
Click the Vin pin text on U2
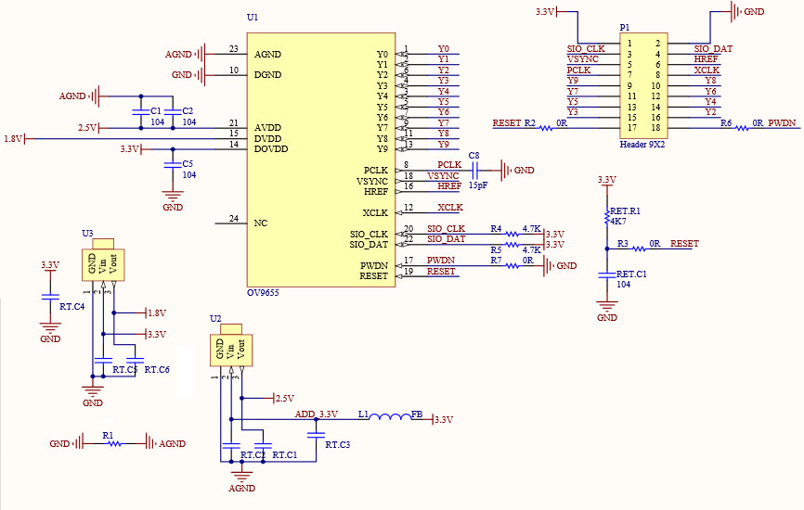(231, 351)
